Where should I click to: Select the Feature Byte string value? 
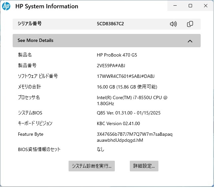[135, 138]
